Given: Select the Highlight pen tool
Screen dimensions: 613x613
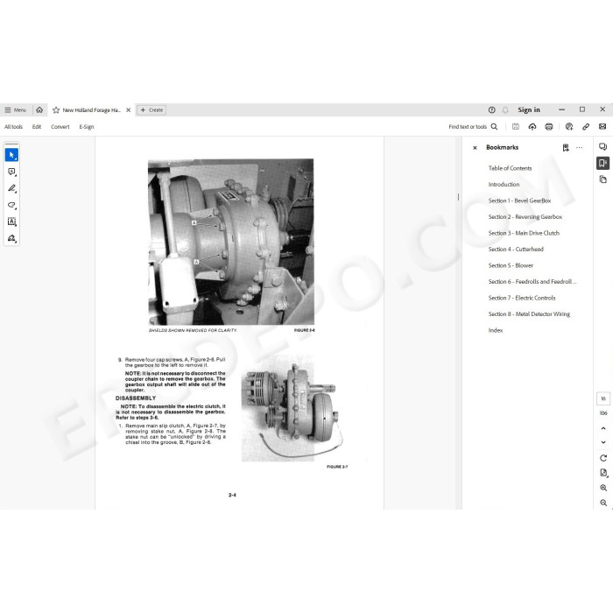Looking at the screenshot, I should tap(11, 188).
